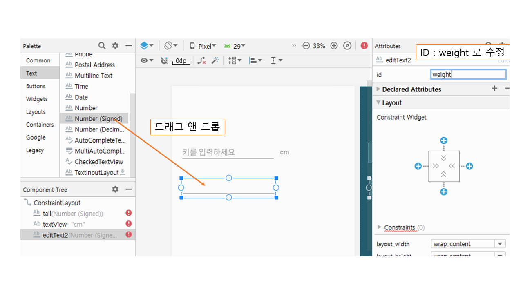This screenshot has height=294, width=523.
Task: Add top constraint plus on Constraint Widget
Action: click(444, 141)
